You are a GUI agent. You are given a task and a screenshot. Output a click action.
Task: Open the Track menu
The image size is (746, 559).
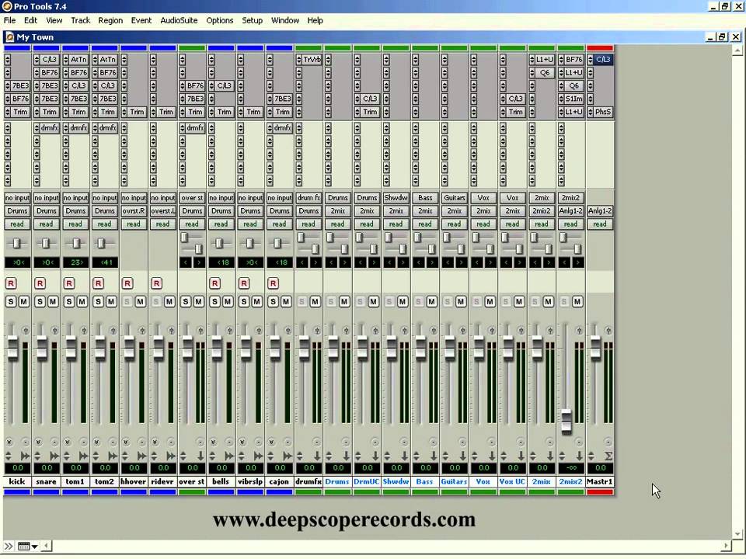click(80, 20)
